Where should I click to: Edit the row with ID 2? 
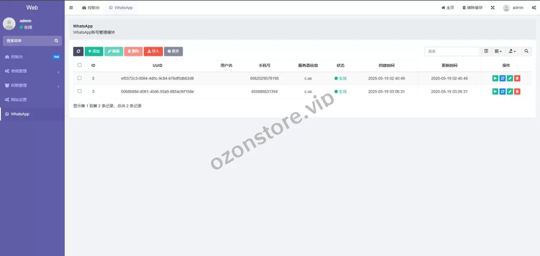point(510,78)
